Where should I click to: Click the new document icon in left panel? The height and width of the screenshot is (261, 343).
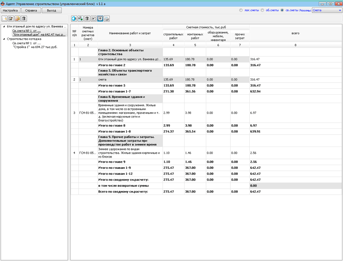tap(4, 18)
